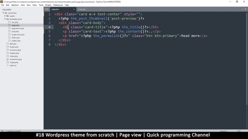Open walker.php in the sidebar

click(x=16, y=41)
